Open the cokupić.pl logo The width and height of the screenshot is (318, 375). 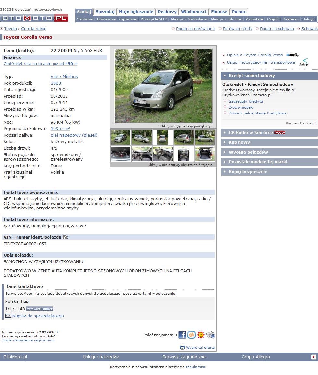point(293,55)
